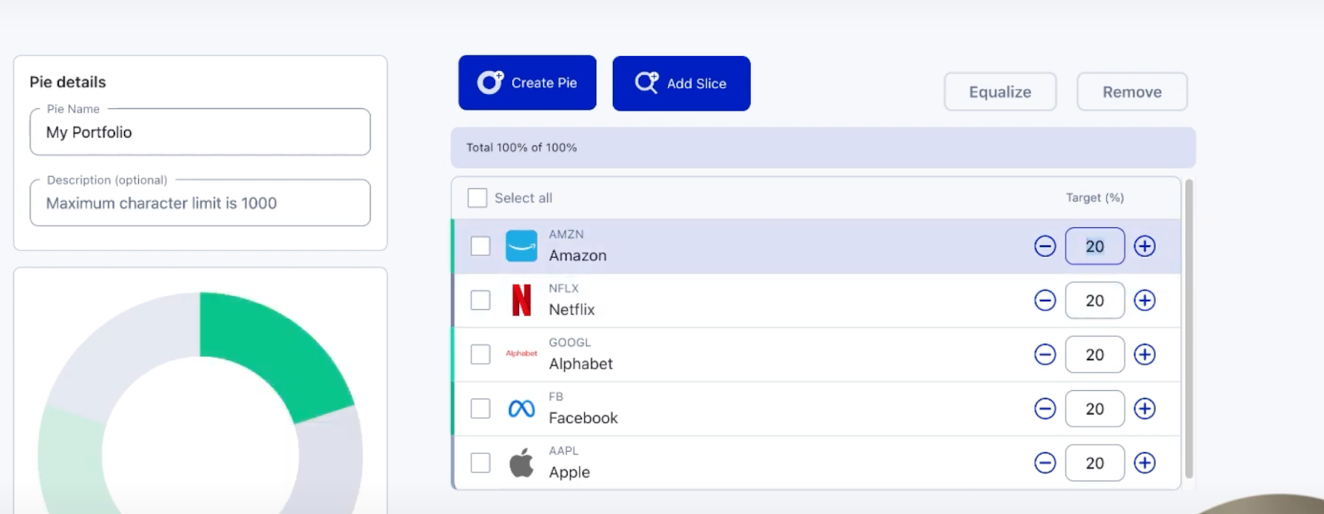The height and width of the screenshot is (514, 1324).
Task: Click the Description optional field
Action: pos(200,203)
